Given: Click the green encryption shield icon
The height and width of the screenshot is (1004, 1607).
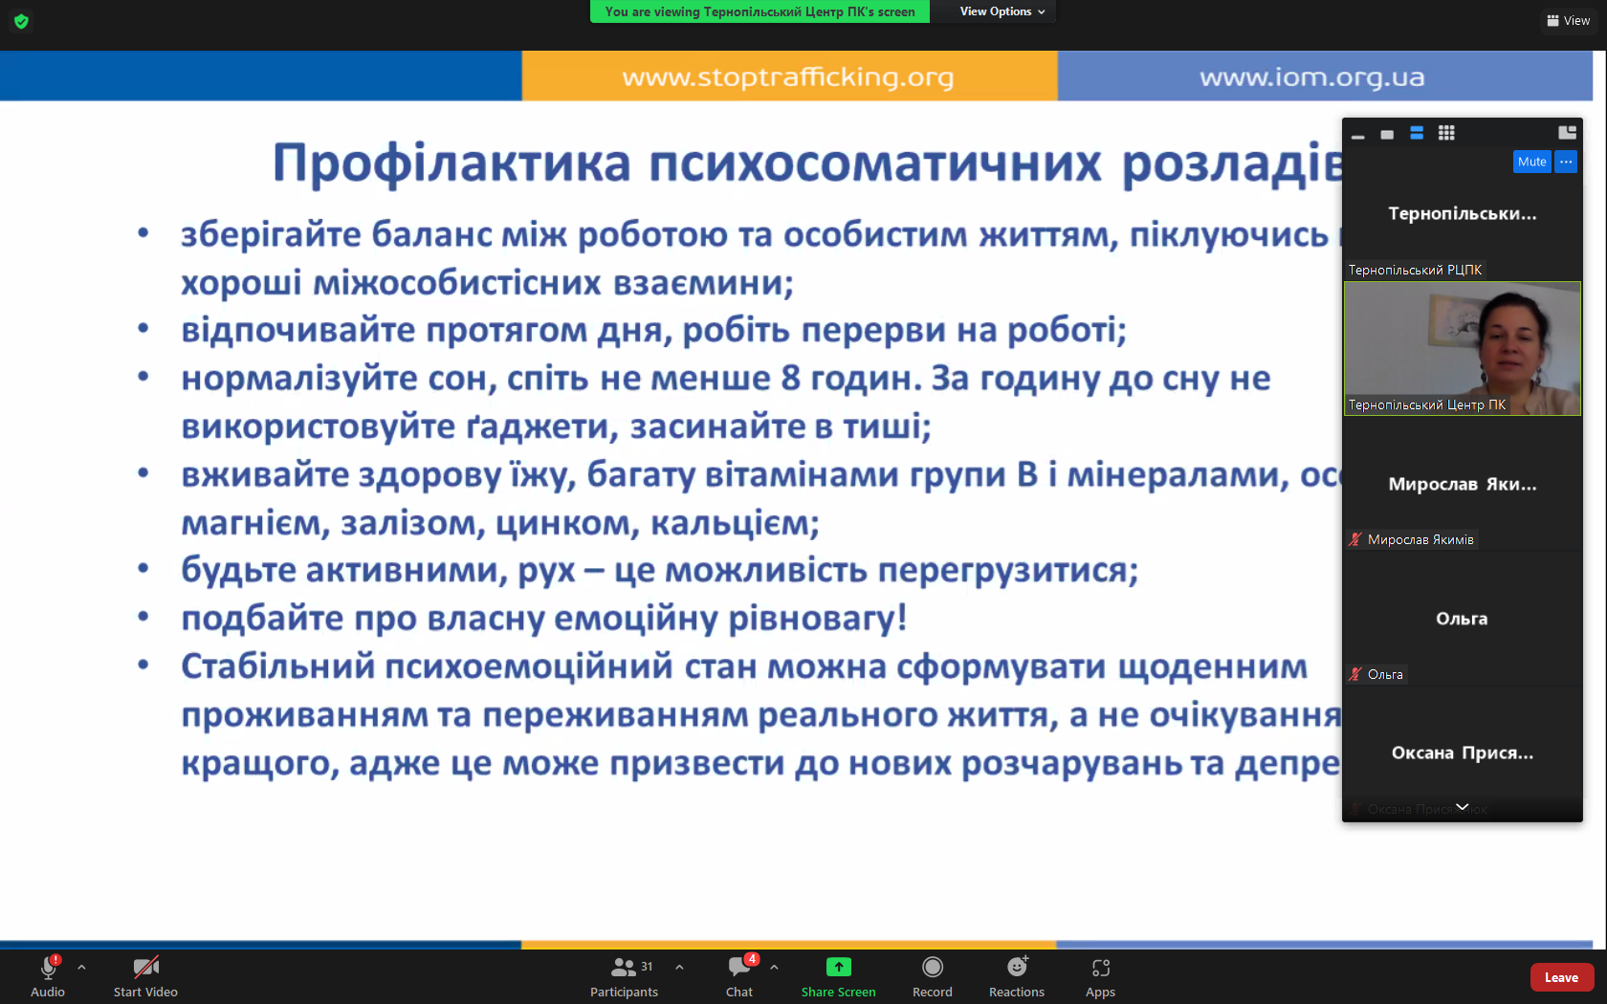Looking at the screenshot, I should coord(21,20).
